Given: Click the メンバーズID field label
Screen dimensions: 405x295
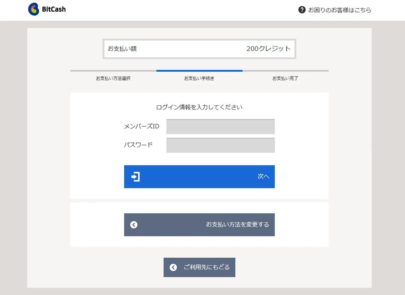Looking at the screenshot, I should [x=141, y=126].
